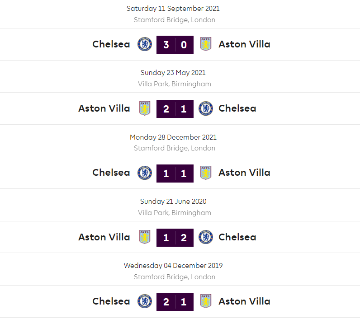Click Chelsea crest in the 2-1 Villa Park match
360x319 pixels.
pos(206,108)
